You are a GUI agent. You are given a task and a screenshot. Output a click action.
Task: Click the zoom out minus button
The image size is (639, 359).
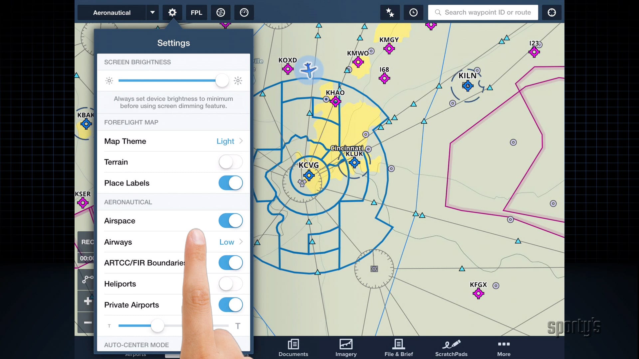click(87, 322)
